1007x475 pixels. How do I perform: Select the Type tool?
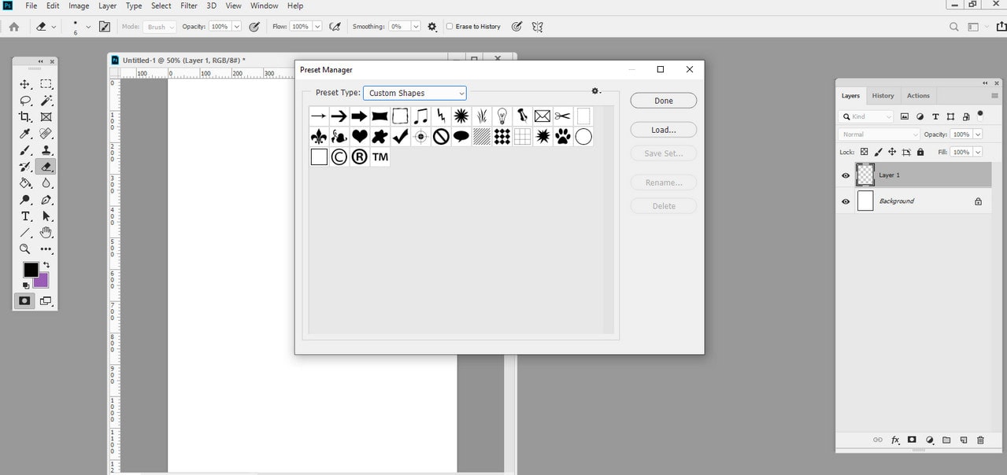pos(25,216)
